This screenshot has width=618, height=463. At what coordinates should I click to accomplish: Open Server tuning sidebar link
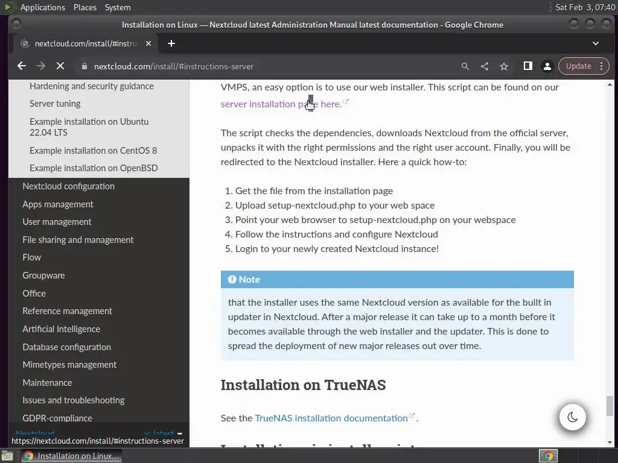55,104
